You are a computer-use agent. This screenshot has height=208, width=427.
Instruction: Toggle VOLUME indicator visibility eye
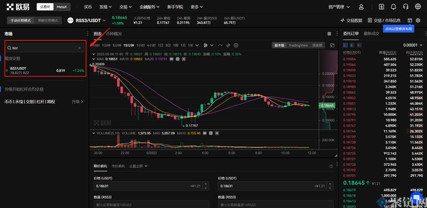(x=205, y=133)
